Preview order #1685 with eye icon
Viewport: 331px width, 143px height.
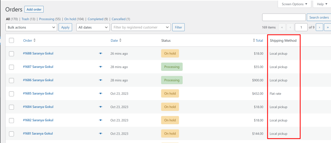(x=101, y=93)
